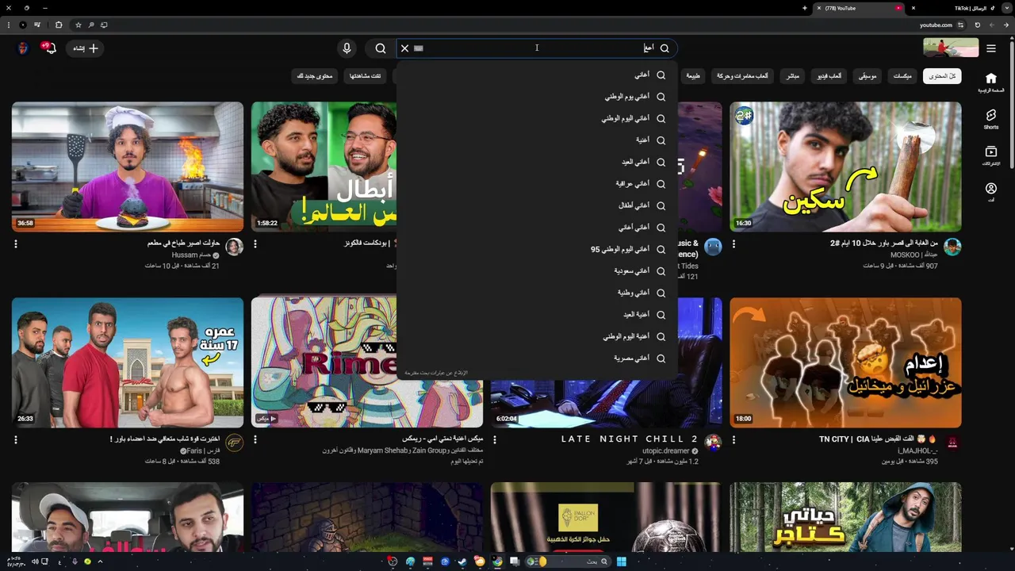Choose the first suggestion أغاني
The image size is (1015, 571).
tap(537, 75)
